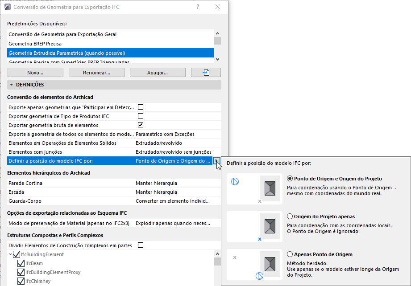
Task: Click the IFC element tree scrollbar thumb
Action: coord(217,261)
